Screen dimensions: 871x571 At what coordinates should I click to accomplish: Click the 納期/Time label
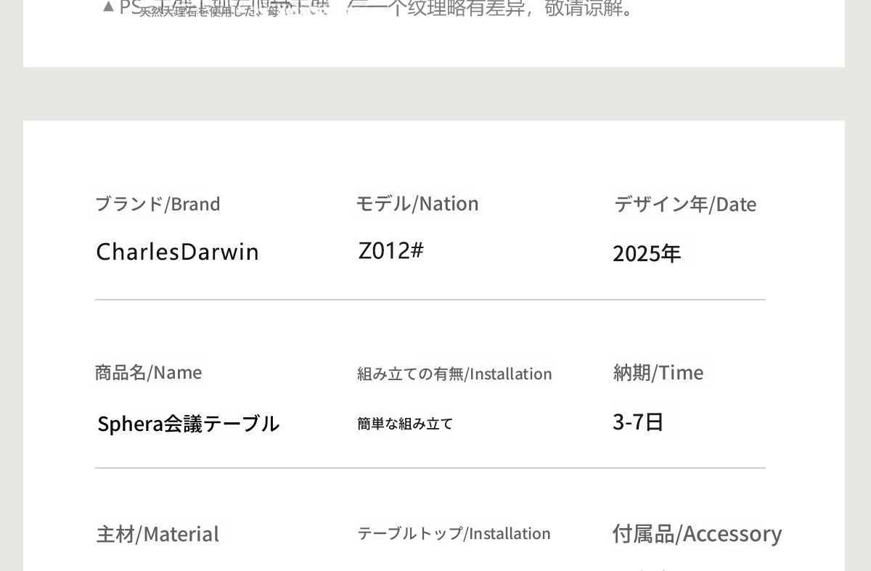pos(658,372)
